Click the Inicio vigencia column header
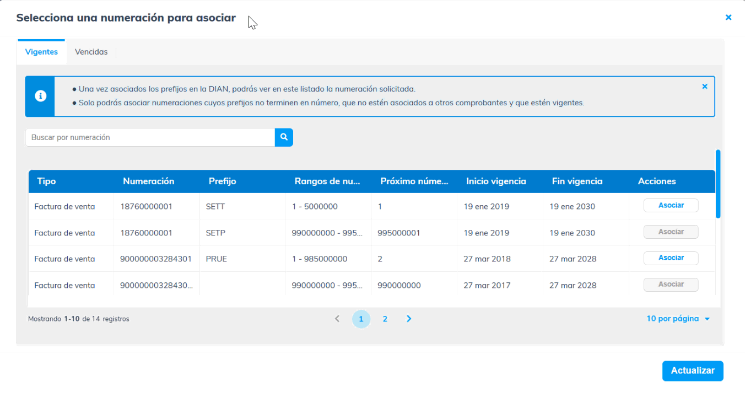Viewport: 745px width, 397px height. 496,181
